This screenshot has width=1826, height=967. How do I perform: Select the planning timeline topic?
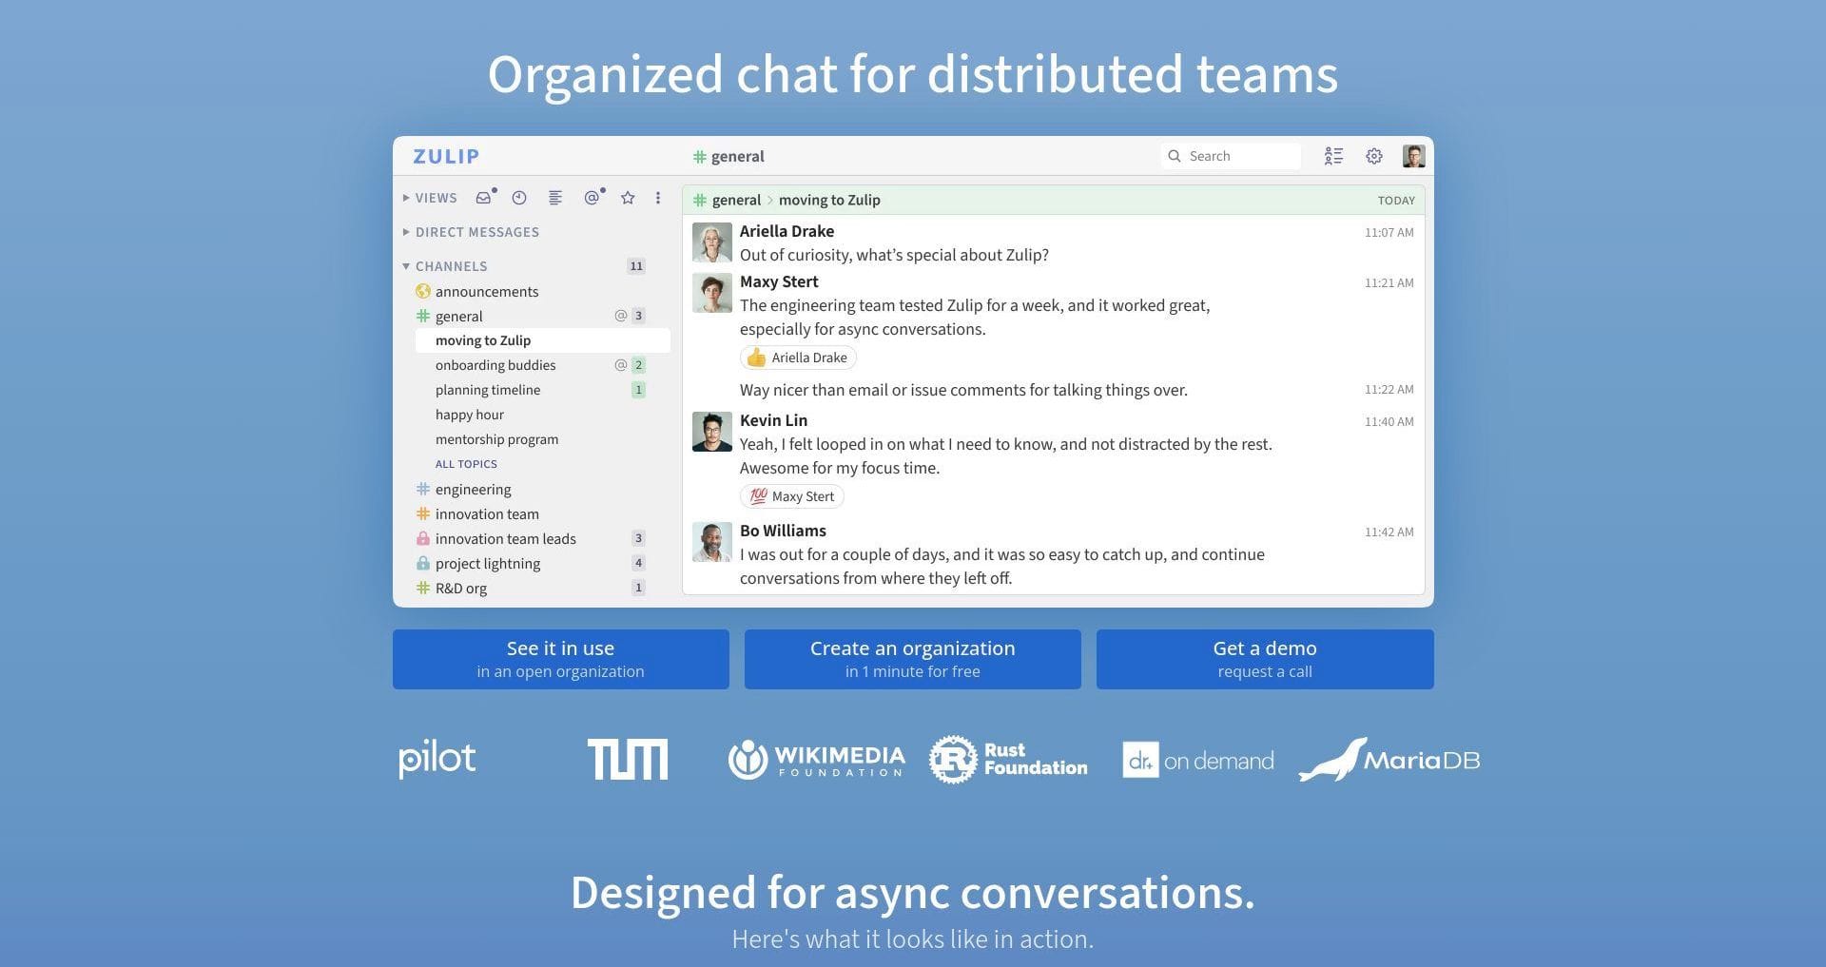click(488, 390)
